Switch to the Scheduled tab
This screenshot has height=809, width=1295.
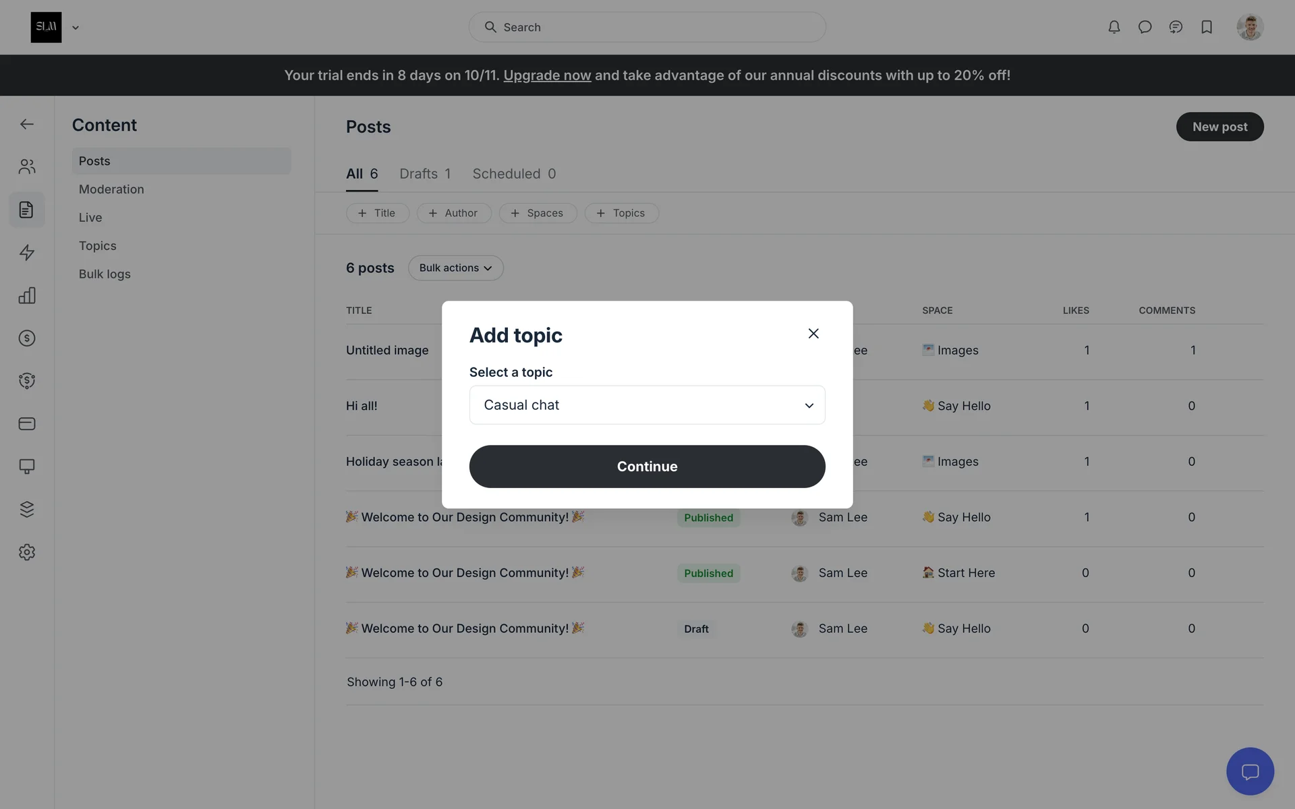pos(514,174)
